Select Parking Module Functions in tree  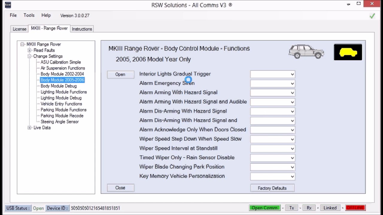[x=63, y=110]
